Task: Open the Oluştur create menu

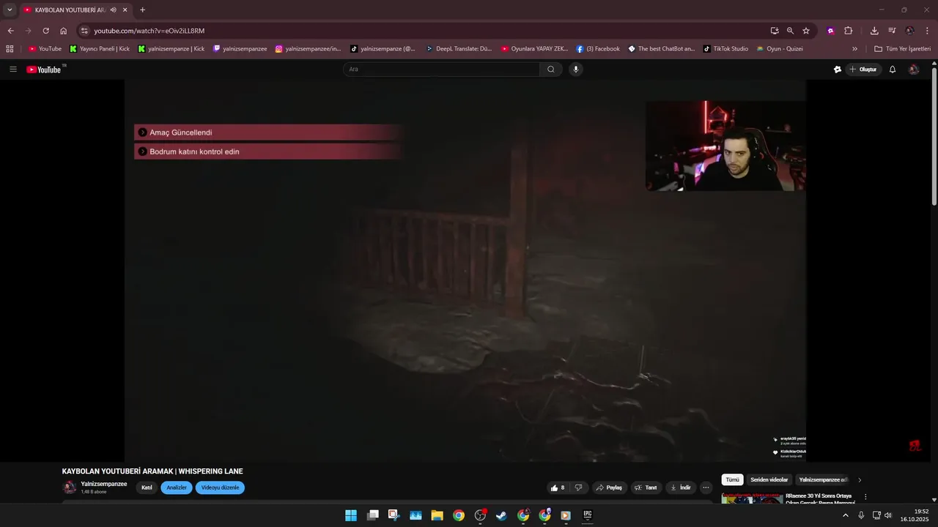Action: 863,70
